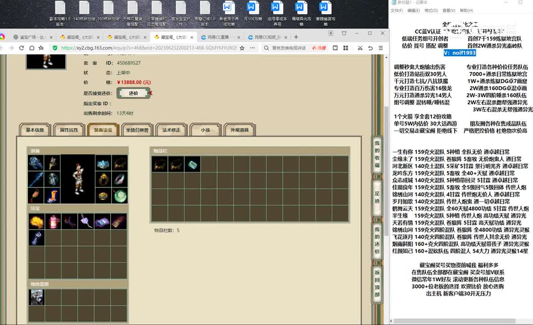Switch to the 法术修正 tab
The height and width of the screenshot is (325, 533).
[171, 130]
